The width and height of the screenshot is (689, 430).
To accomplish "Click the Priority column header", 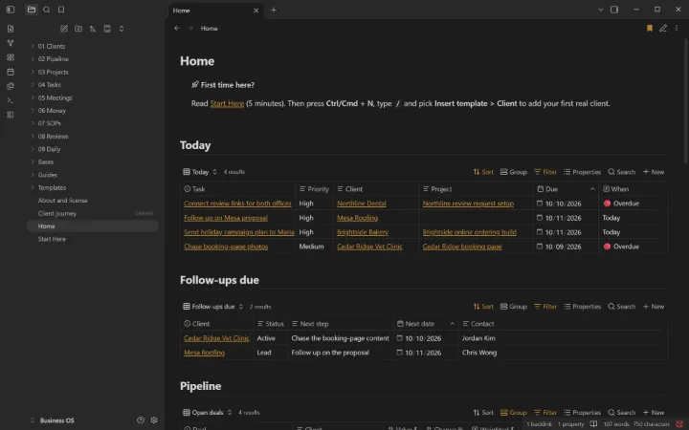I will click(314, 189).
